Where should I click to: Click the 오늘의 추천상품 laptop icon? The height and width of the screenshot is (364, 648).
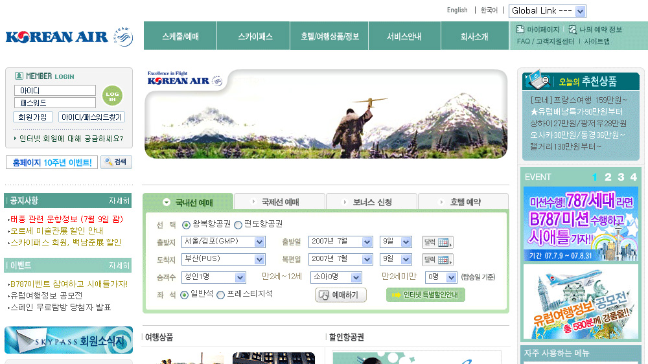pyautogui.click(x=538, y=79)
